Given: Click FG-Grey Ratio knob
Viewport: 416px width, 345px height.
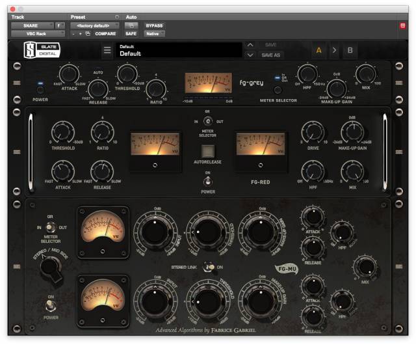Looking at the screenshot, I should point(156,89).
